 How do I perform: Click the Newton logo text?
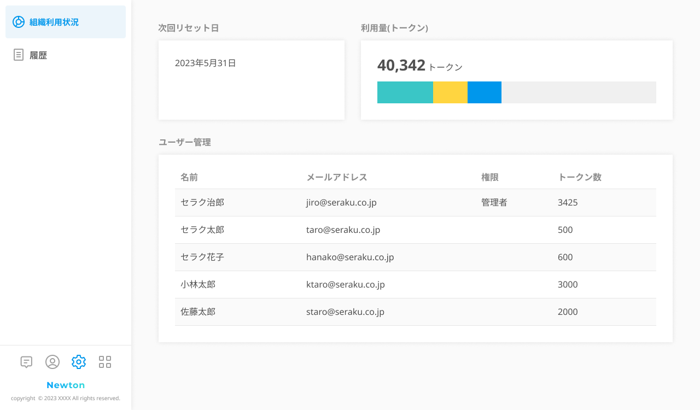[66, 385]
